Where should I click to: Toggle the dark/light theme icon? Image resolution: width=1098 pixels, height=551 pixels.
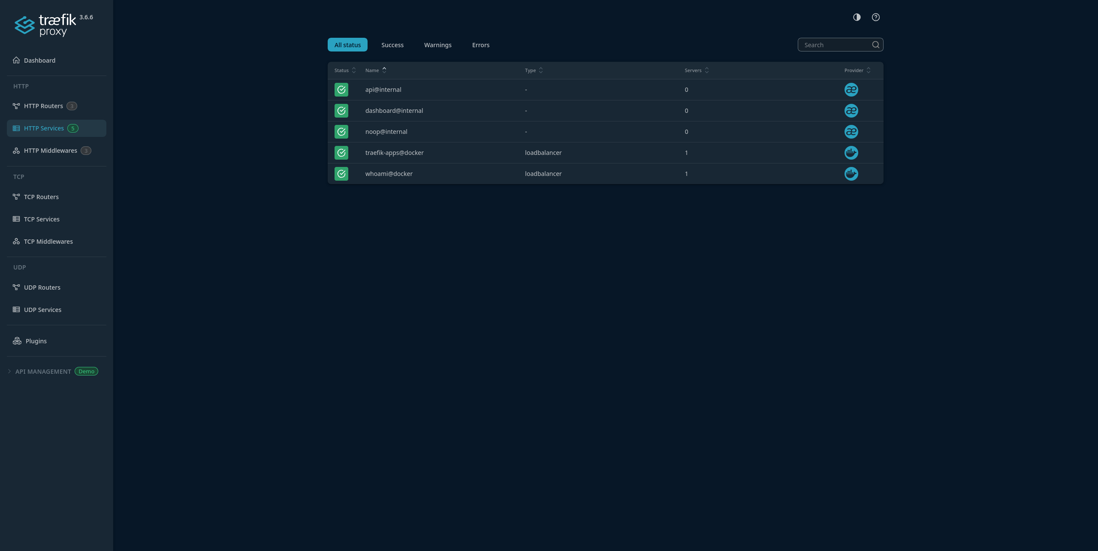click(x=857, y=17)
